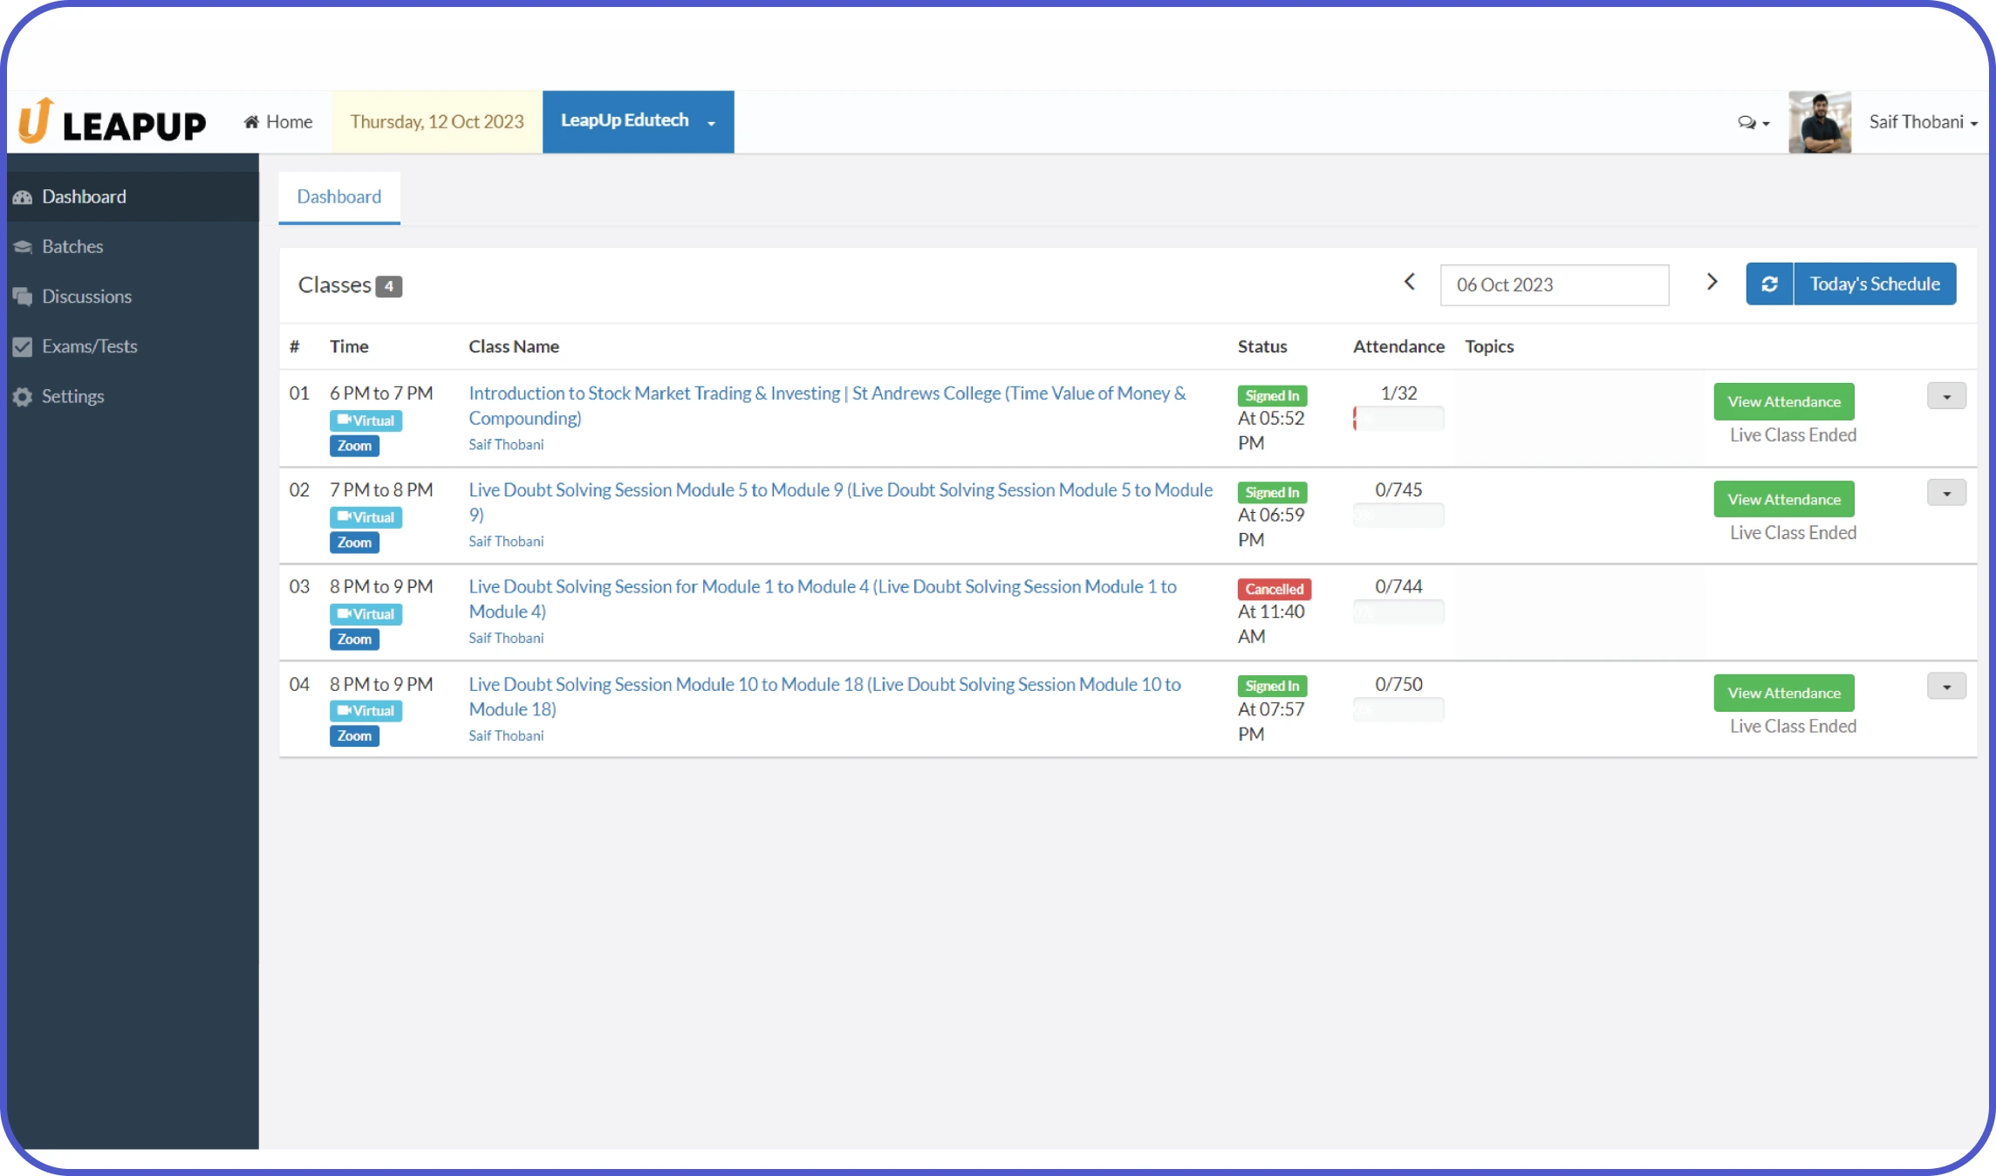This screenshot has width=1996, height=1176.
Task: Expand options dropdown for class 04
Action: (1945, 687)
